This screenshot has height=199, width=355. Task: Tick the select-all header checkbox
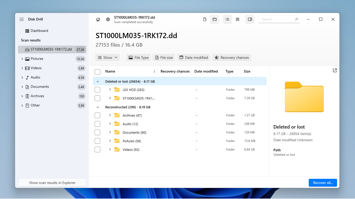coord(97,72)
